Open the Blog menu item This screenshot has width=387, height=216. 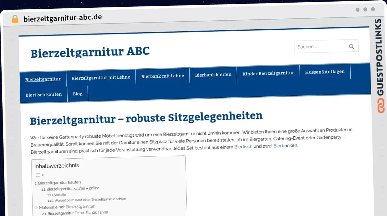pos(78,94)
